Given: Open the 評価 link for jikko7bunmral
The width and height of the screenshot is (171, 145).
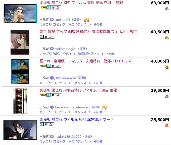Looking at the screenshot, I should 82,78.
